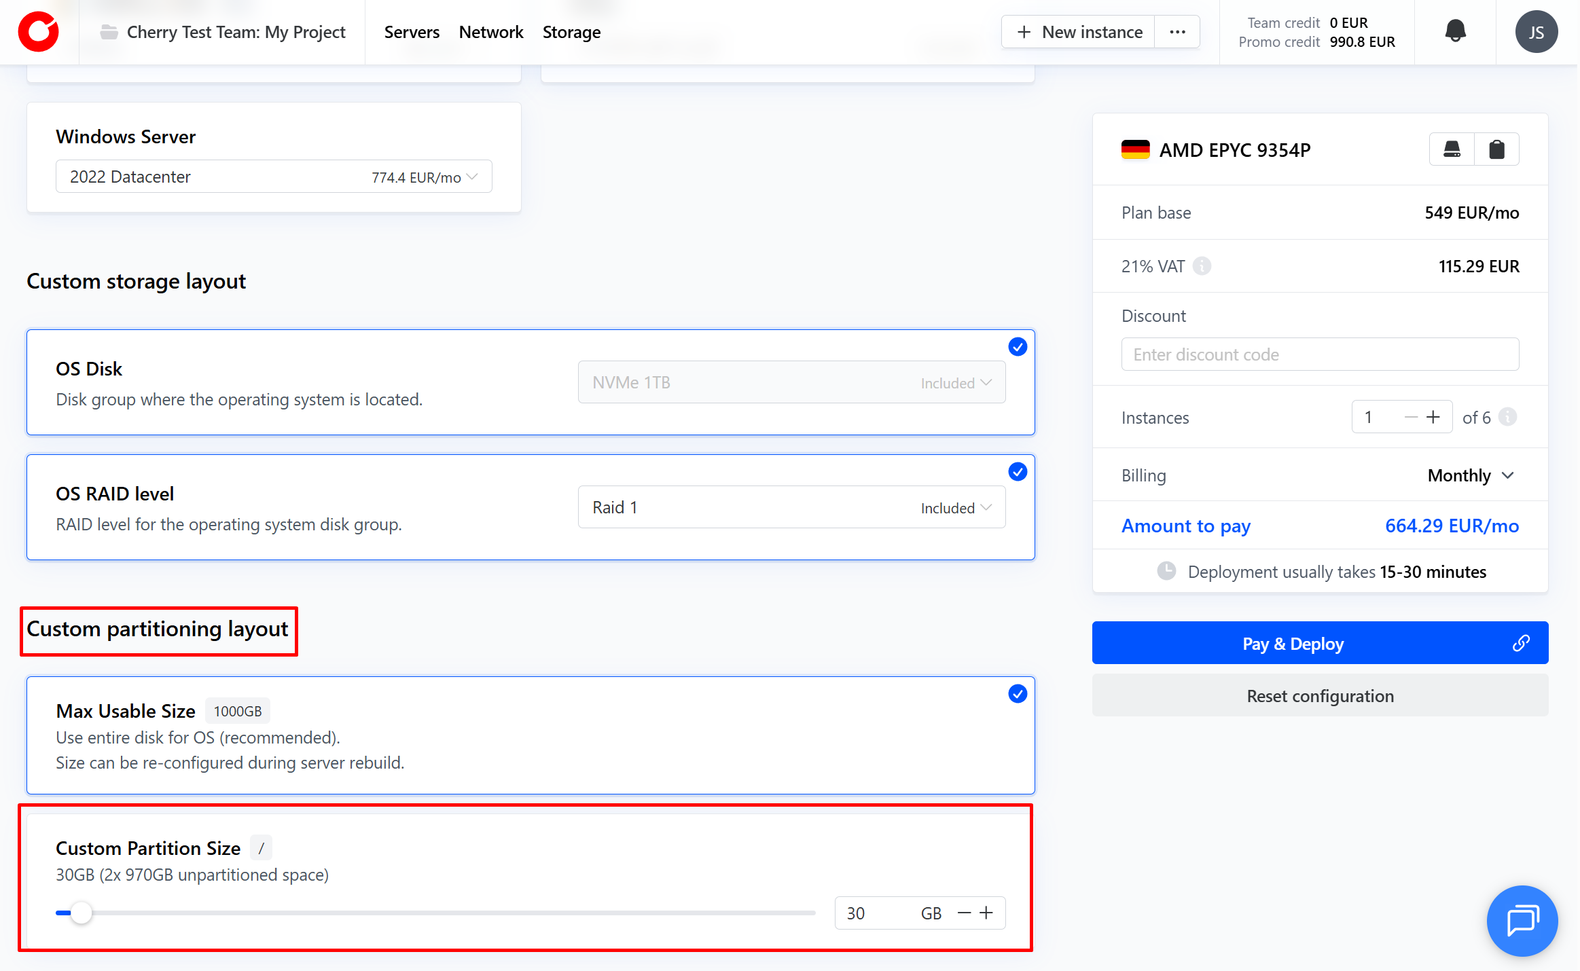
Task: Click the clipboard icon in summary header
Action: click(1496, 149)
